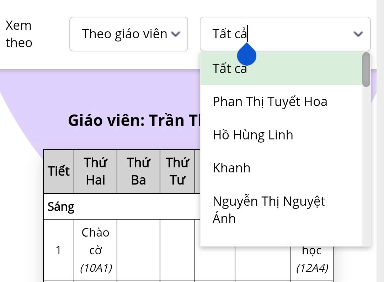Pick the "Khanh" option

[x=231, y=168]
